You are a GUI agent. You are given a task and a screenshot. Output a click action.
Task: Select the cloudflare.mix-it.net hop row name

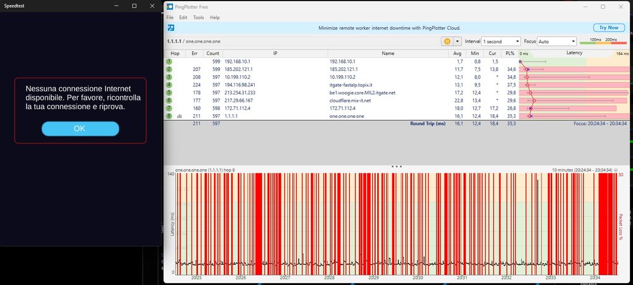click(x=350, y=100)
